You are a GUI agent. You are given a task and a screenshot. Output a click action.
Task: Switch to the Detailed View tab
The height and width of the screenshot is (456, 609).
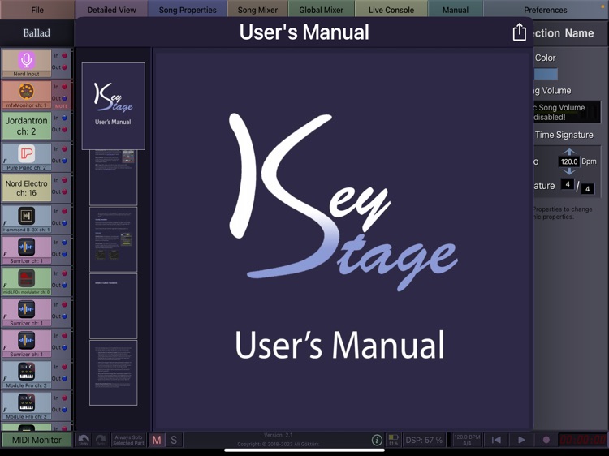[111, 10]
